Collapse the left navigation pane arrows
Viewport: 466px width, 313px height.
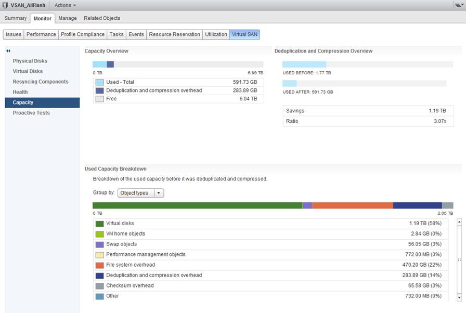8,51
